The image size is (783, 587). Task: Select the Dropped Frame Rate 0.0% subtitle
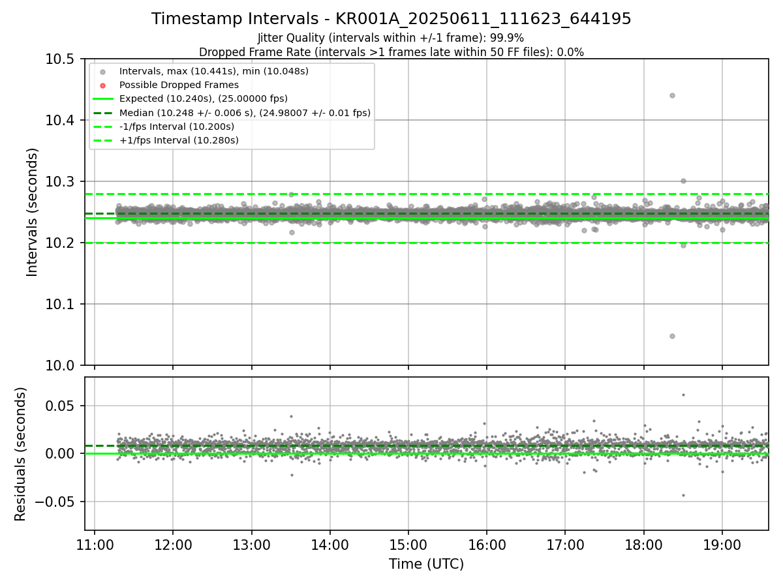(391, 52)
